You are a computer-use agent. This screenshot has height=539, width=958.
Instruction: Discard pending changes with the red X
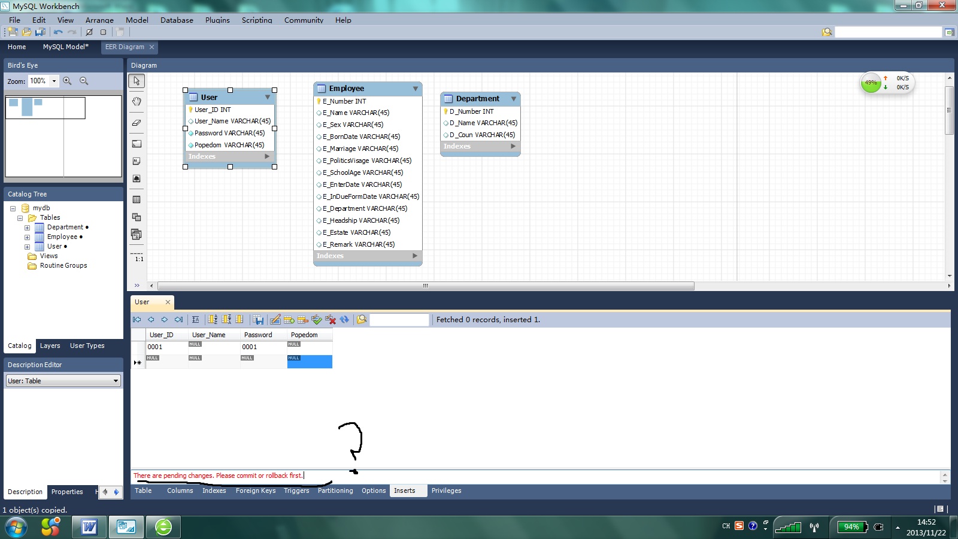(x=331, y=320)
